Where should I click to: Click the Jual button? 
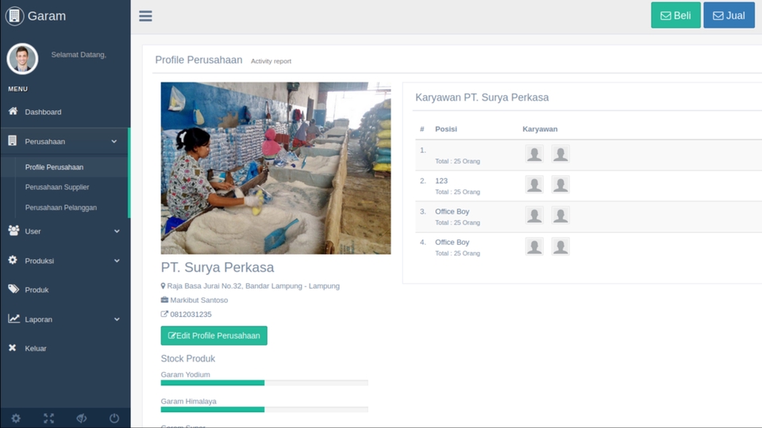coord(729,16)
